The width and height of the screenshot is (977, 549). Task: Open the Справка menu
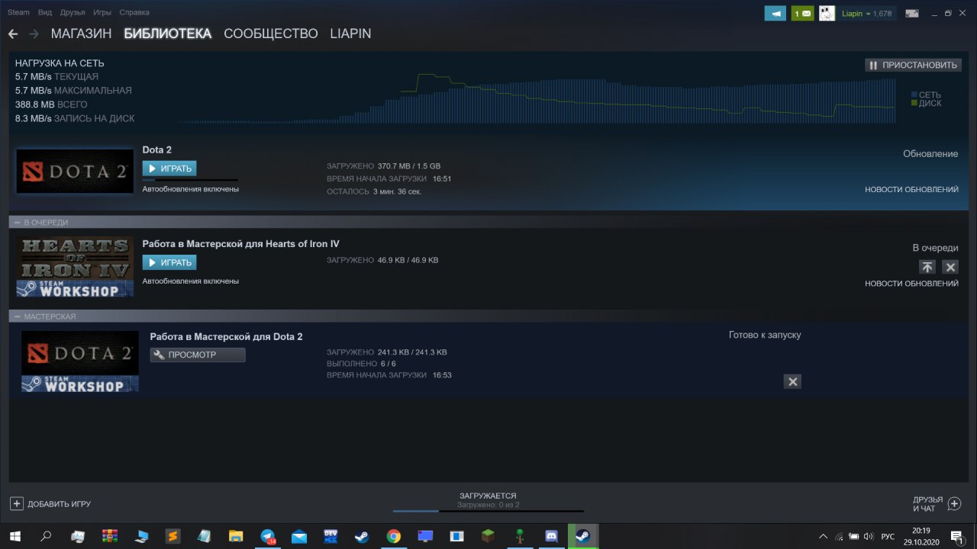point(134,12)
